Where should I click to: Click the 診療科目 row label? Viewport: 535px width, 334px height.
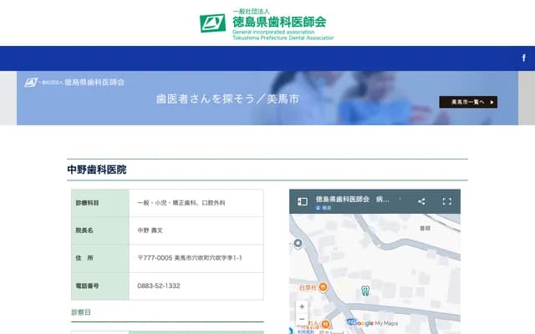click(87, 203)
